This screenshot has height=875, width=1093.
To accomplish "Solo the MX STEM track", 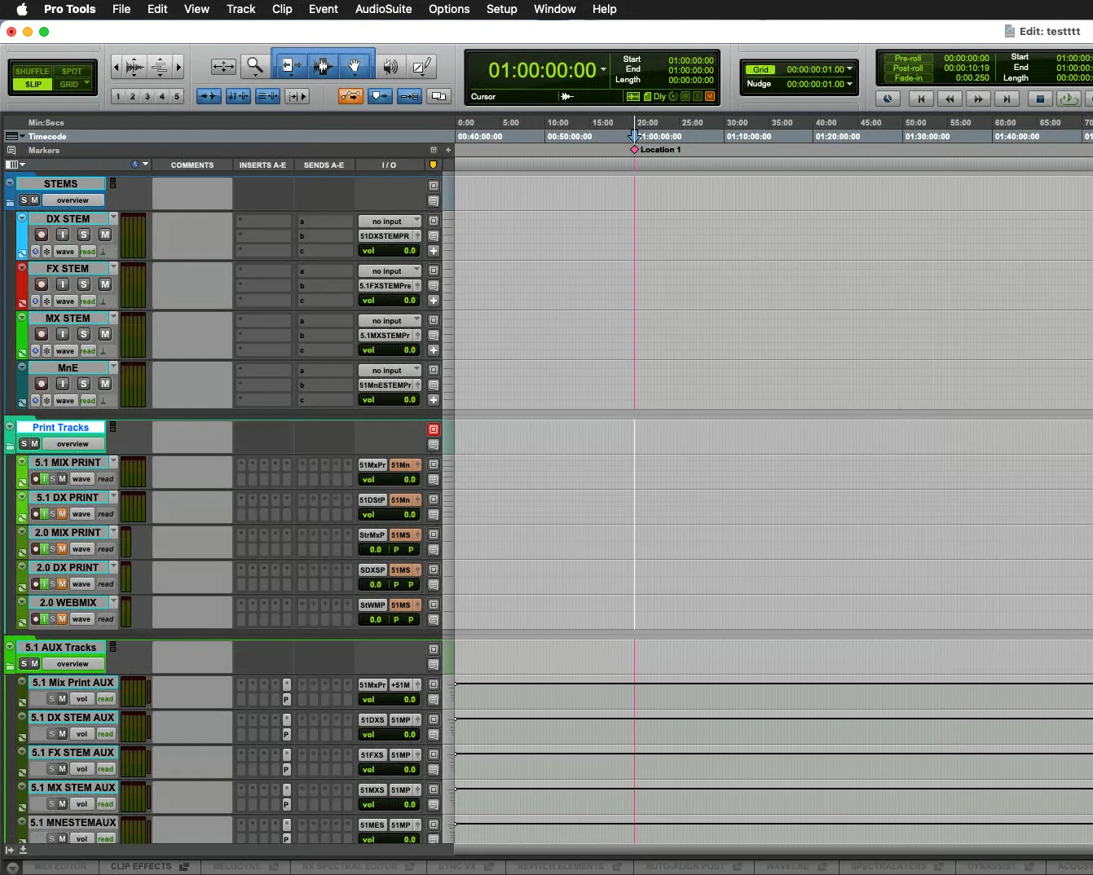I will pyautogui.click(x=84, y=334).
